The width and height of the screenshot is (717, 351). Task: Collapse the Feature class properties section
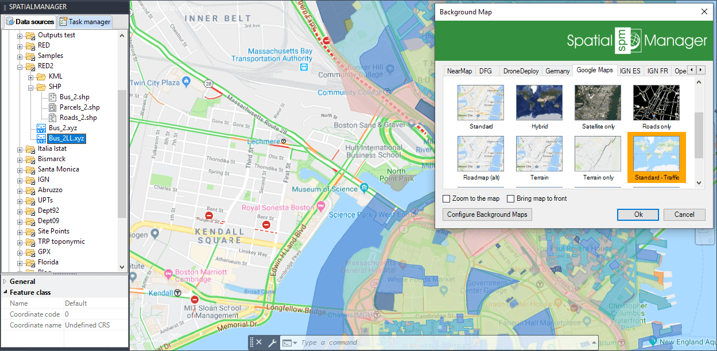click(x=5, y=292)
